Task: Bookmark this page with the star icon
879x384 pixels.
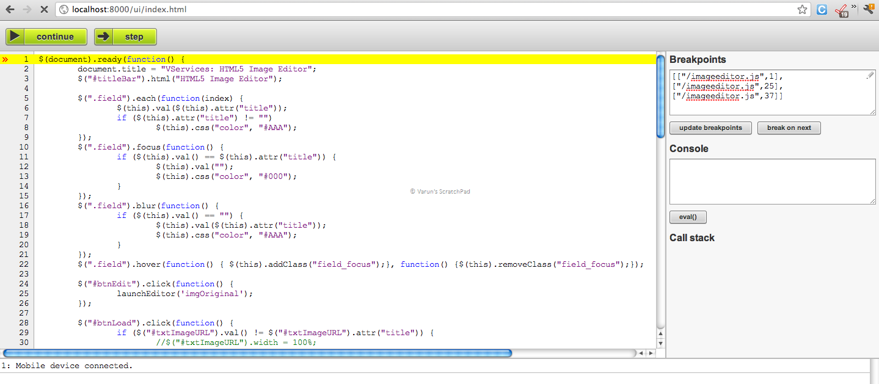Action: (x=803, y=10)
